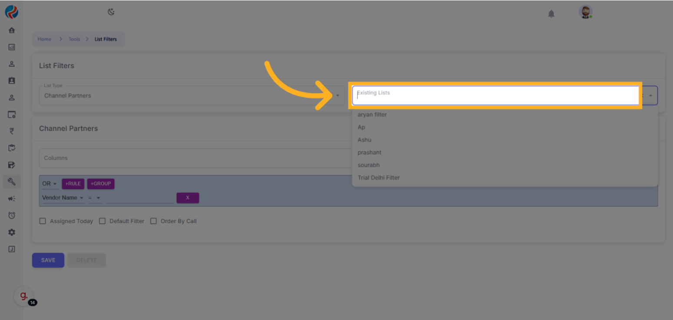The height and width of the screenshot is (320, 673).
Task: Click the home icon in sidebar
Action: tap(12, 30)
